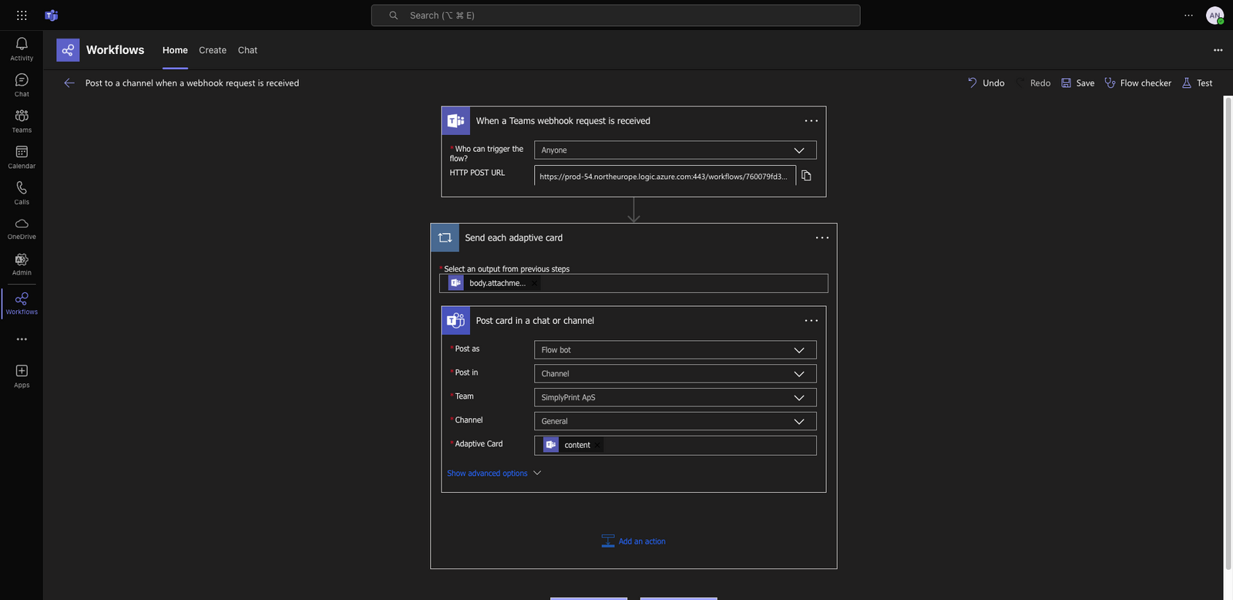This screenshot has height=600, width=1233.
Task: Open the Calendar app in sidebar
Action: click(22, 157)
